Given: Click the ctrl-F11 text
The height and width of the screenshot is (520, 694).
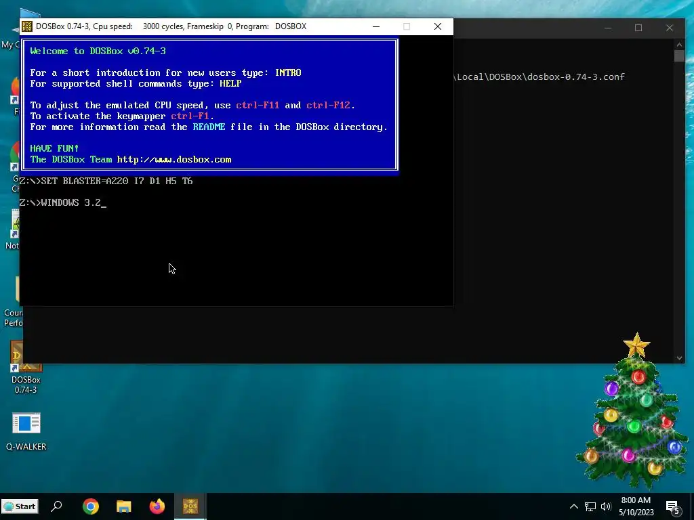Looking at the screenshot, I should point(258,105).
